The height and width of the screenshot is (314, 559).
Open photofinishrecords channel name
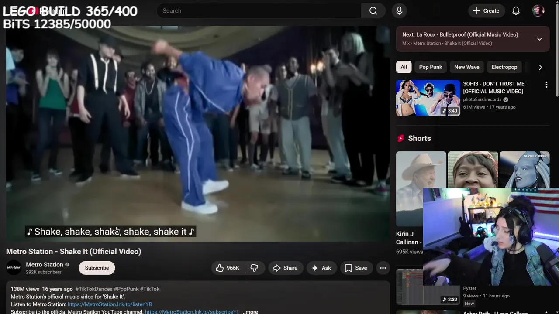coord(482,99)
